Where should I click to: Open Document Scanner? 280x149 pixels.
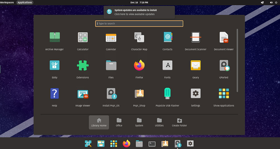(195, 37)
